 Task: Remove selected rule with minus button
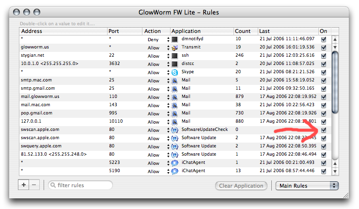(x=34, y=185)
